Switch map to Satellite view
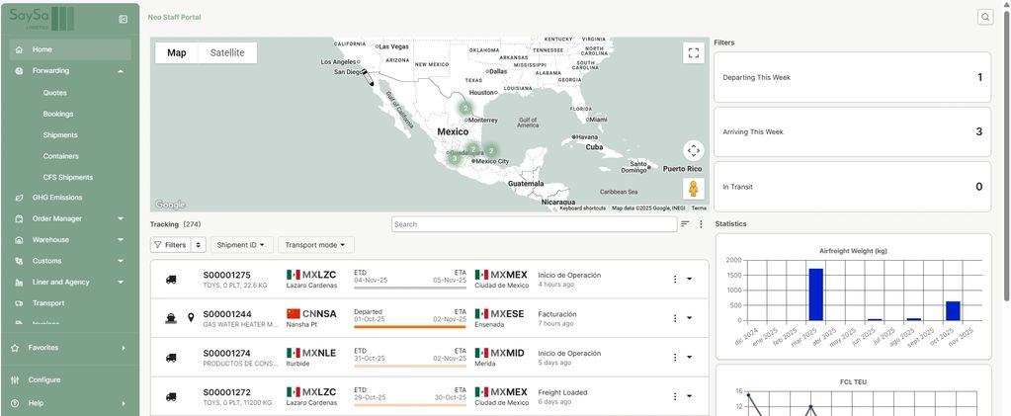The height and width of the screenshot is (416, 1011). coord(227,53)
